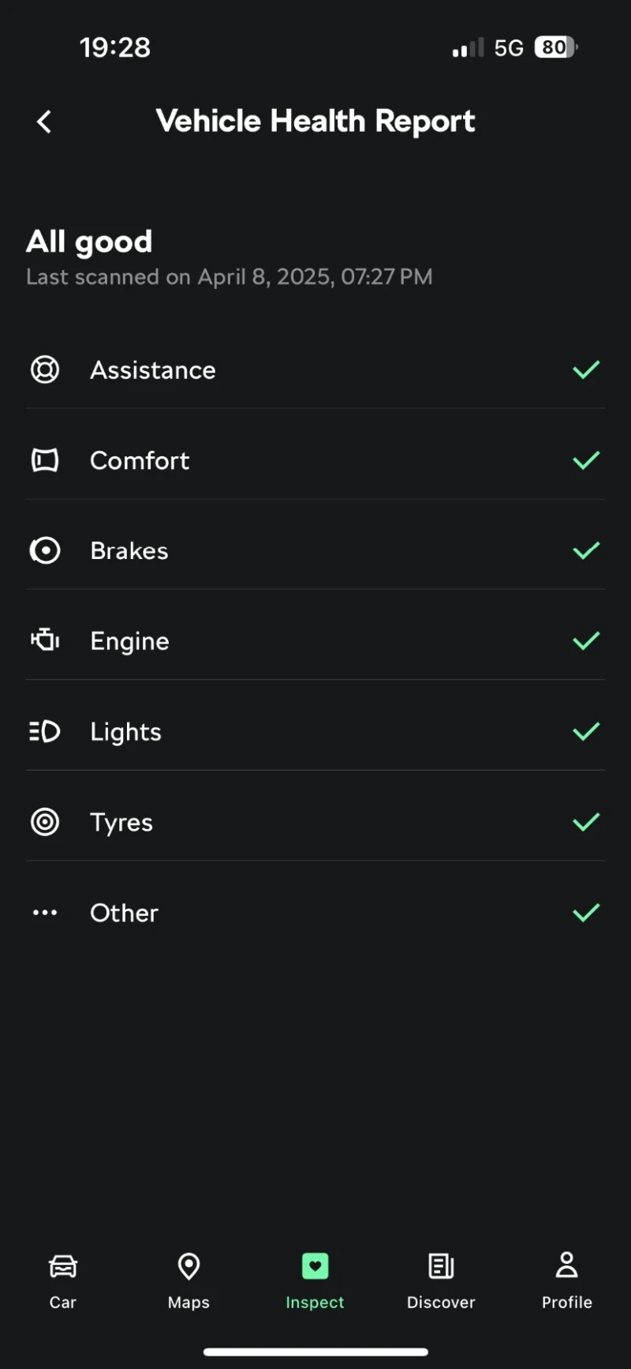Tap the green checkmark beside Tyres

coord(586,822)
